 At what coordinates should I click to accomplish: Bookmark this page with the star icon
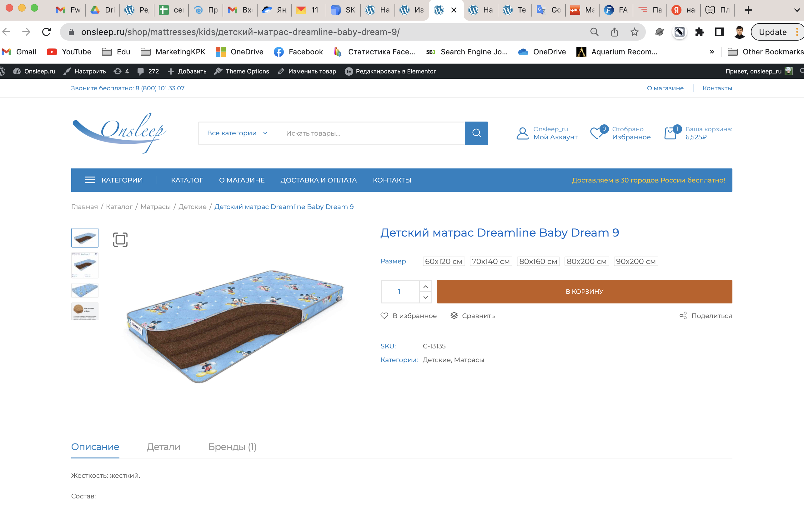click(x=634, y=32)
